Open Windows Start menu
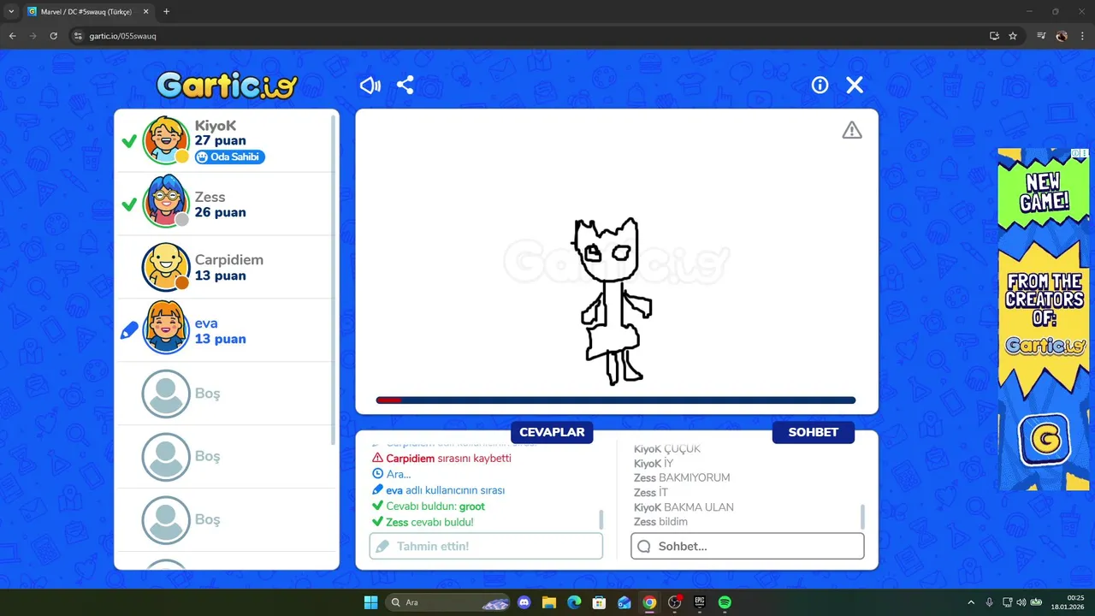Screen dimensions: 1095x616 tap(370, 602)
